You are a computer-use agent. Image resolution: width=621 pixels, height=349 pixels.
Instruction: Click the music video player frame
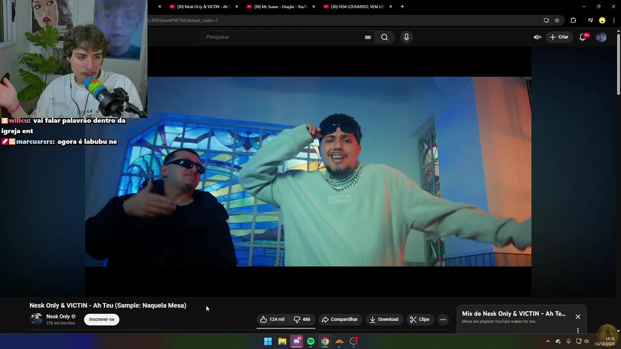click(x=308, y=172)
